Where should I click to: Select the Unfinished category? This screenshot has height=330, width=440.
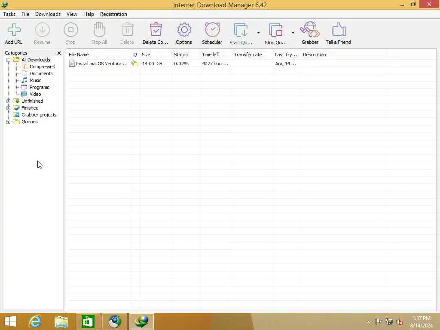click(32, 101)
